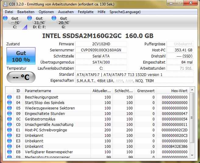Click the Eingeschaltet field 84 mal
The width and height of the screenshot is (200, 163).
click(180, 62)
